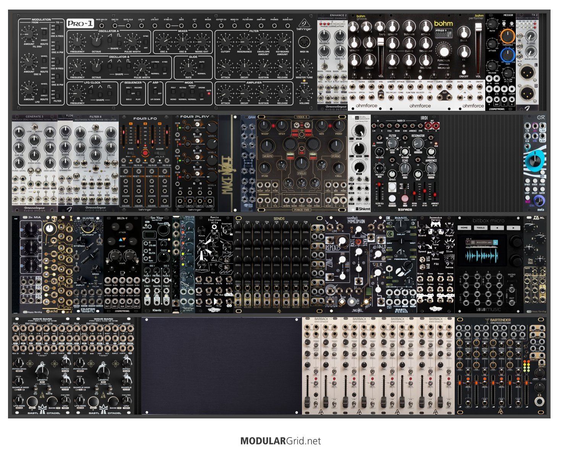Push the ON/OFF button on bohm performer
Image resolution: width=562 pixels, height=449 pixels.
[x=464, y=72]
